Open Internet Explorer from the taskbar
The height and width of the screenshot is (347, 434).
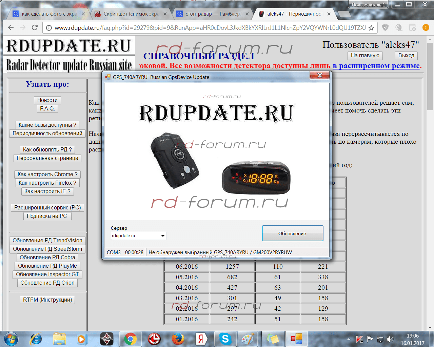pyautogui.click(x=36, y=339)
